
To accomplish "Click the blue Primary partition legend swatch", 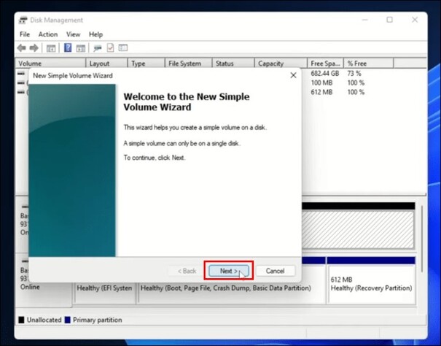I will coord(68,320).
